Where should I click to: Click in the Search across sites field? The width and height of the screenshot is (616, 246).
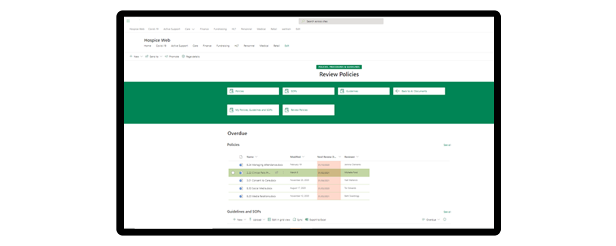click(x=341, y=21)
